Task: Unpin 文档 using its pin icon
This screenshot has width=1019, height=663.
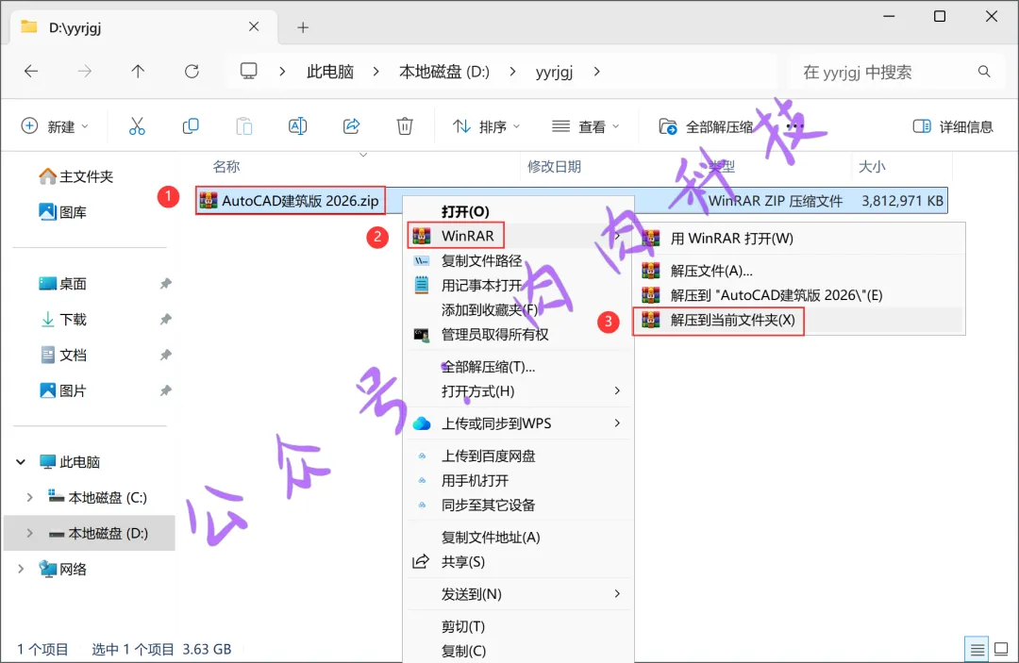Action: [x=166, y=356]
